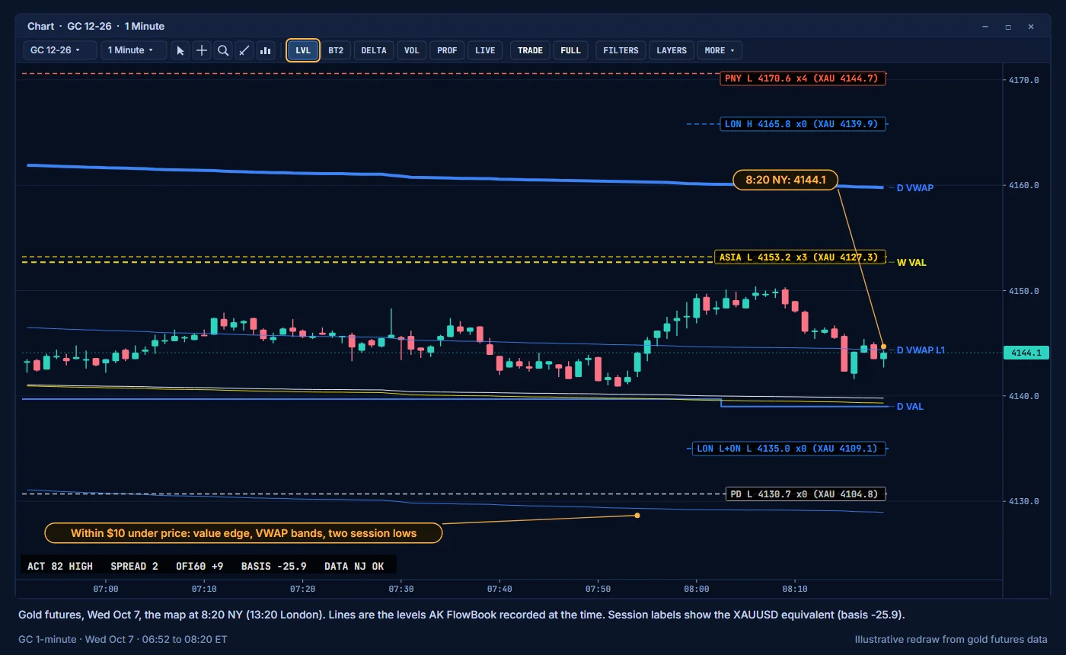Click the 4170.0 price axis label

(1023, 79)
